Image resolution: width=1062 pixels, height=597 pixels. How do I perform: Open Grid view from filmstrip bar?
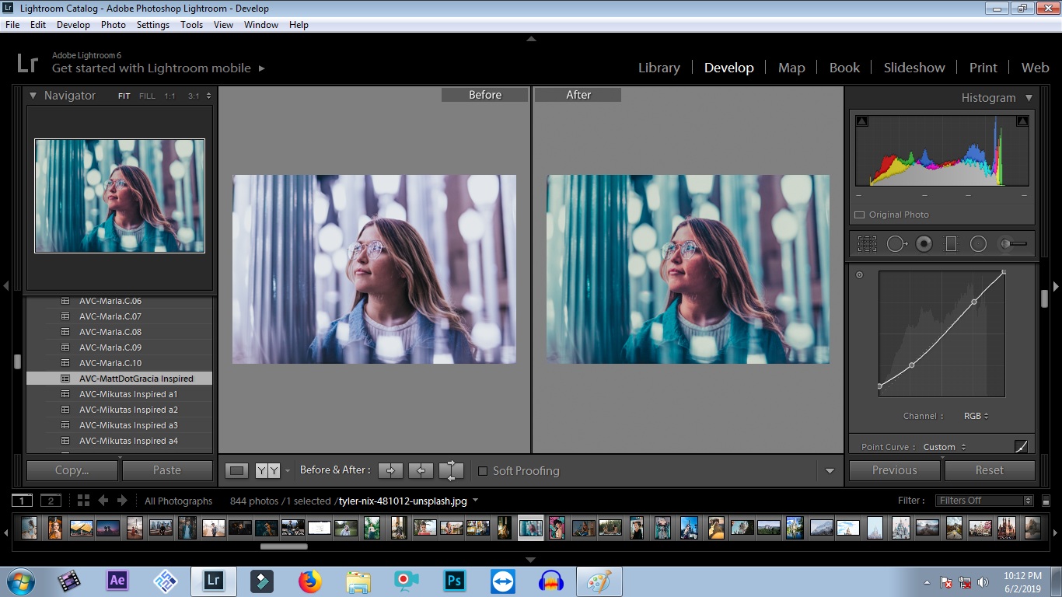coord(83,501)
